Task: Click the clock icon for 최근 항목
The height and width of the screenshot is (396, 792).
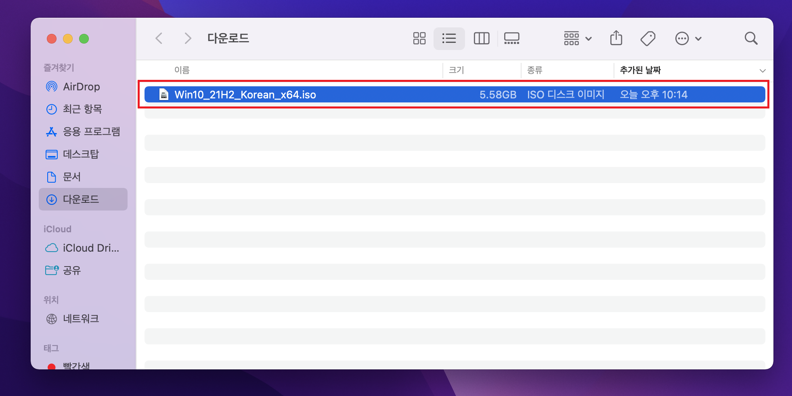Action: pos(52,109)
